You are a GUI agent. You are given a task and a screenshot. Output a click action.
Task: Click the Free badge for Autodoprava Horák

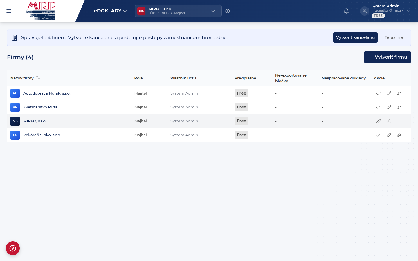click(x=242, y=93)
